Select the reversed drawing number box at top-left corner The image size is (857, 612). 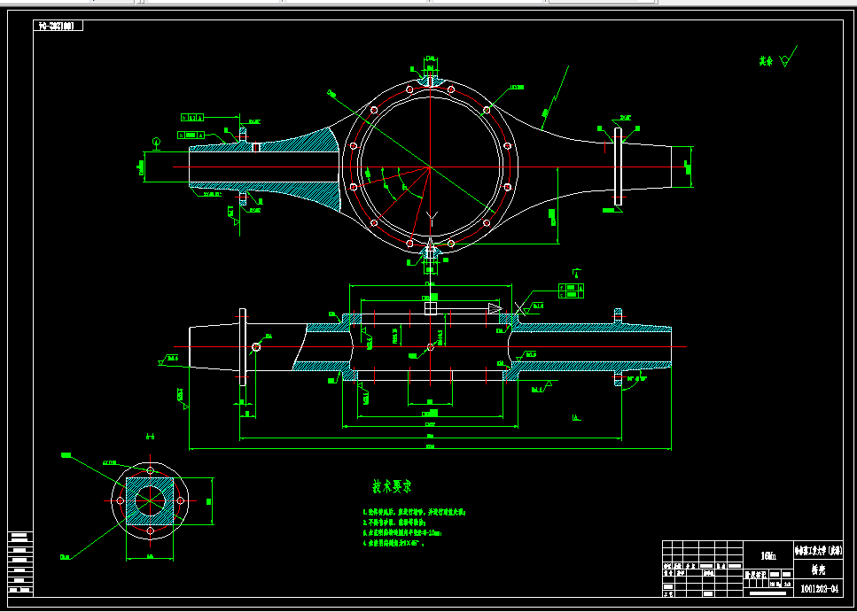pos(58,26)
